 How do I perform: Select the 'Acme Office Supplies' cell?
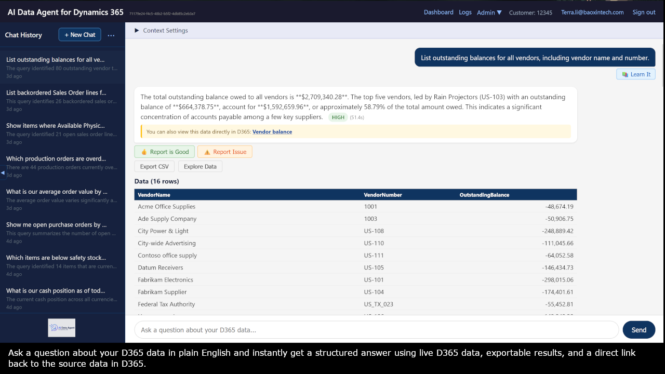(x=167, y=207)
